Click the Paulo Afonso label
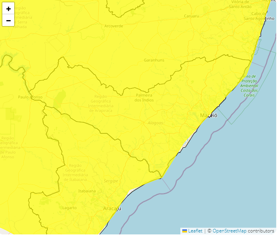277x236 pixels. click(30, 97)
